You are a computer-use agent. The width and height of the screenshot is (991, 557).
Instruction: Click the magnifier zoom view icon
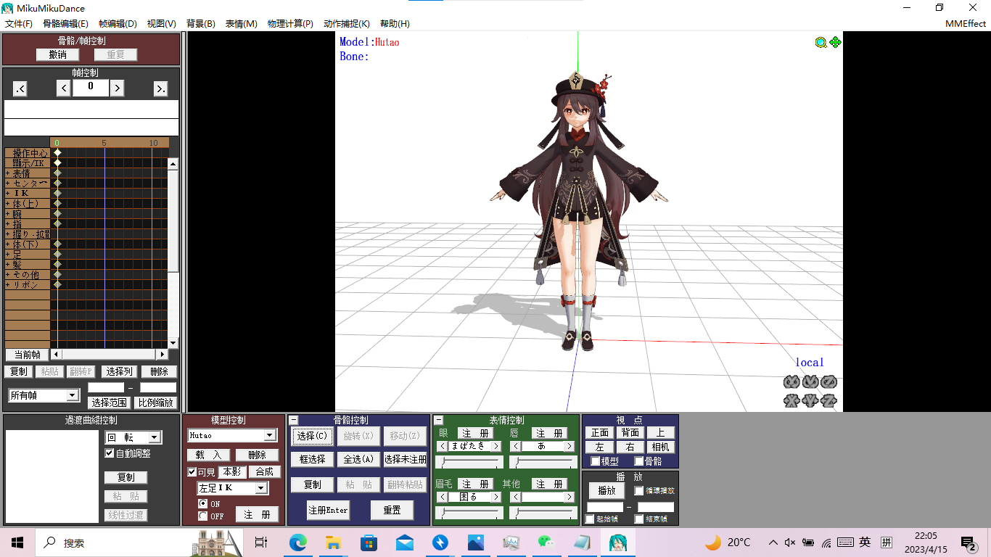click(x=821, y=43)
